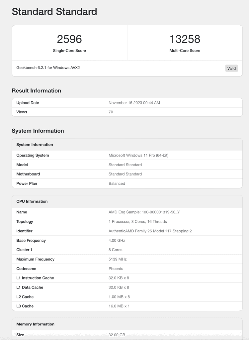Click AMD Eng Sample 100-000001319-50_Y value
This screenshot has width=249, height=340.
click(144, 212)
